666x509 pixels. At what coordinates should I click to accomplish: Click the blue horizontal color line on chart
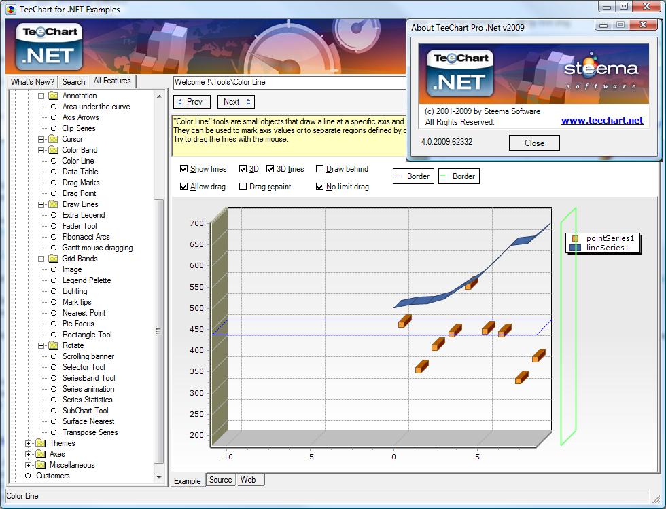pos(374,335)
